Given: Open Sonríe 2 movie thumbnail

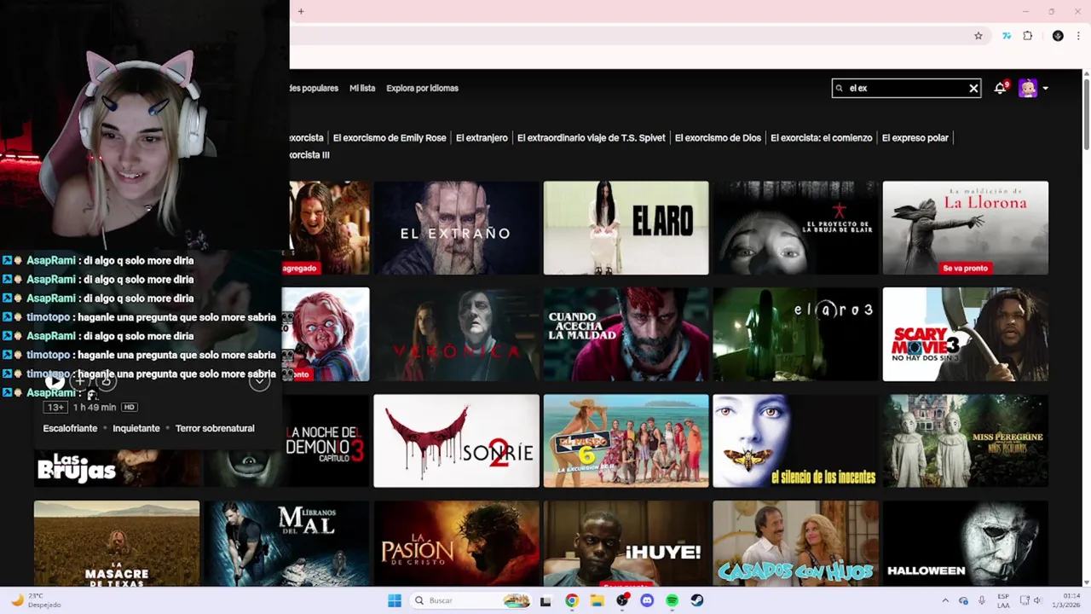Looking at the screenshot, I should coord(456,441).
